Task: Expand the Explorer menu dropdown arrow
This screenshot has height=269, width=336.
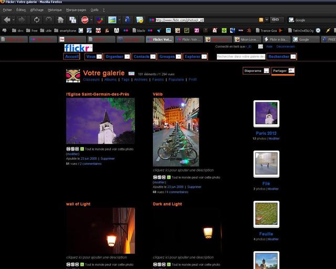Action: click(x=204, y=57)
